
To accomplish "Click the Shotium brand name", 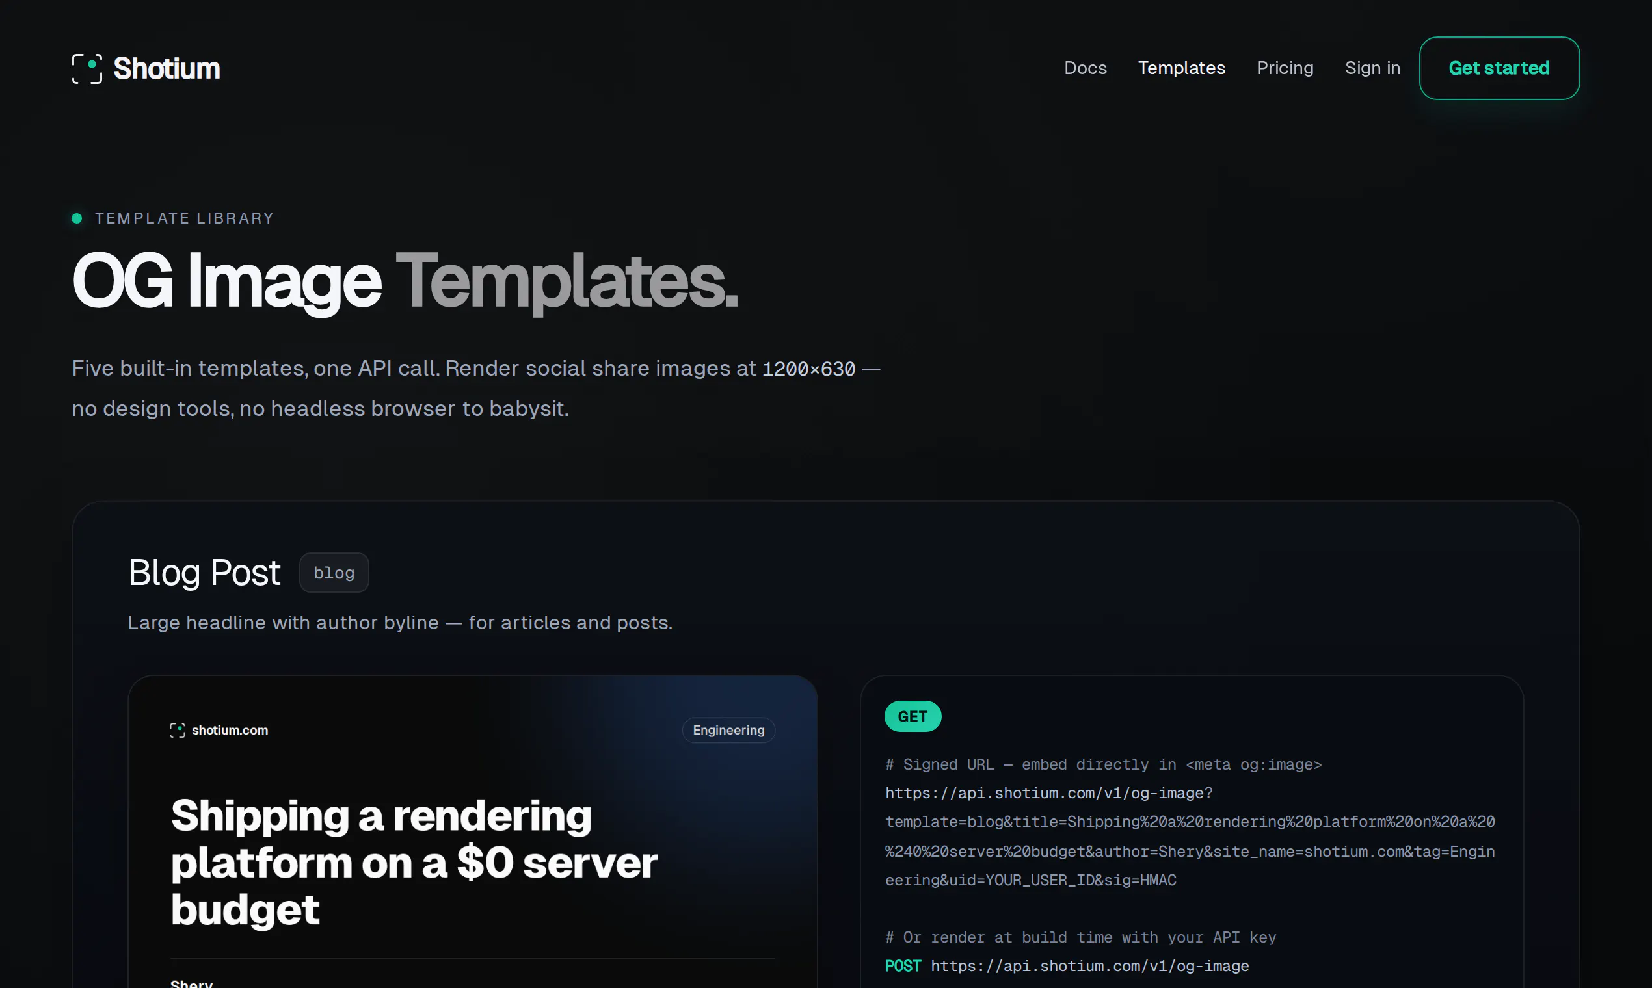I will click(167, 68).
